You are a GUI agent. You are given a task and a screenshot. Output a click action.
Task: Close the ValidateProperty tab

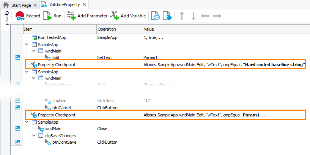(83, 5)
